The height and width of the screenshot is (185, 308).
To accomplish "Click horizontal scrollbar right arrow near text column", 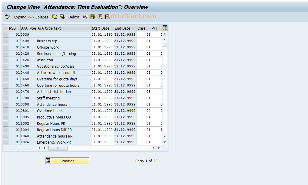I will point(45,148).
